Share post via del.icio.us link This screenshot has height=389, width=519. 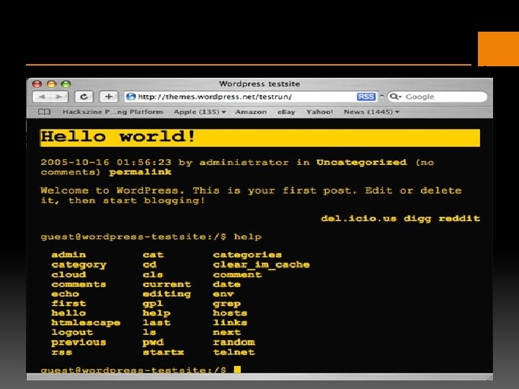coord(359,219)
